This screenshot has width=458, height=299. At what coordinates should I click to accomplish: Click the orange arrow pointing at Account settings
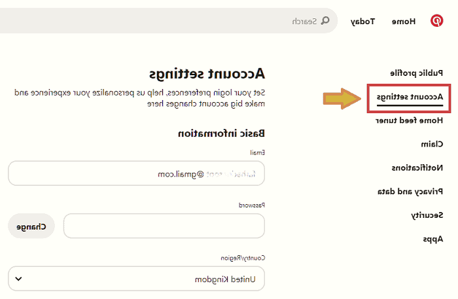point(342,98)
